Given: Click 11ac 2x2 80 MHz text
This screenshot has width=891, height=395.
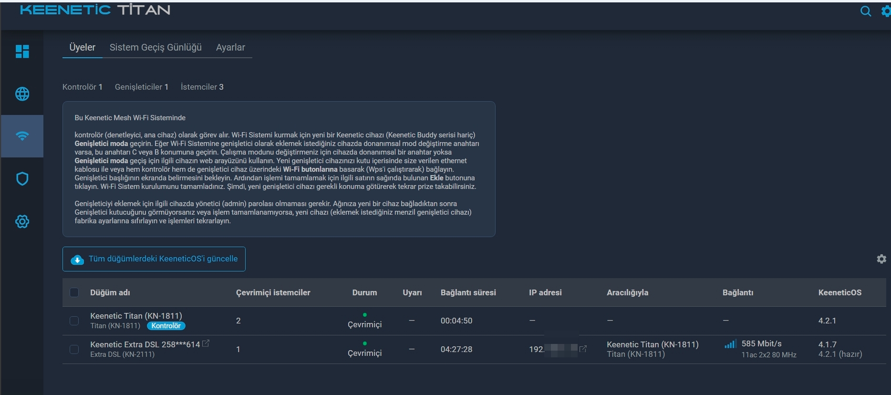Looking at the screenshot, I should coord(769,354).
